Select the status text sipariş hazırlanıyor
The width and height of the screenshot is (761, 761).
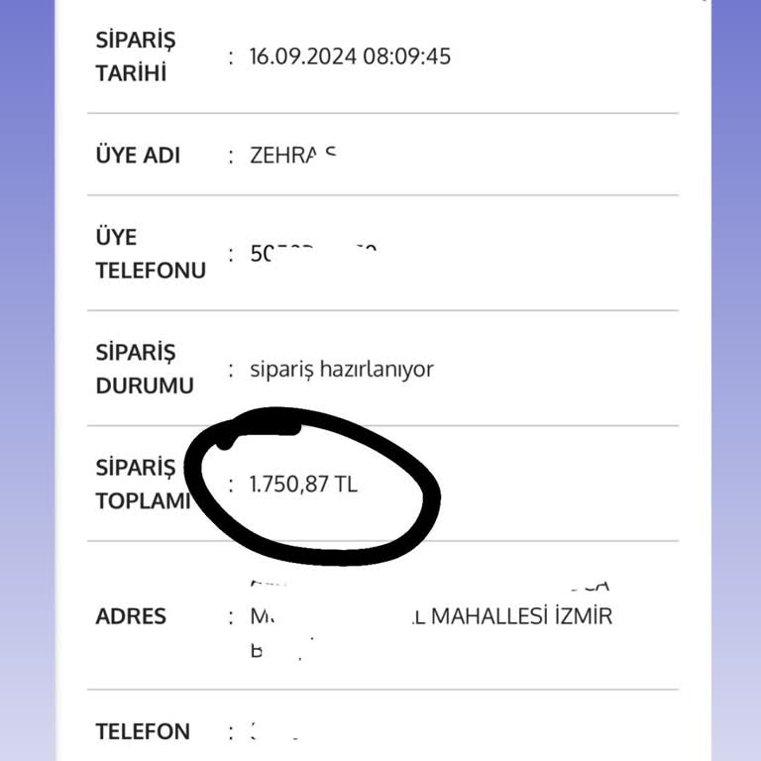342,370
